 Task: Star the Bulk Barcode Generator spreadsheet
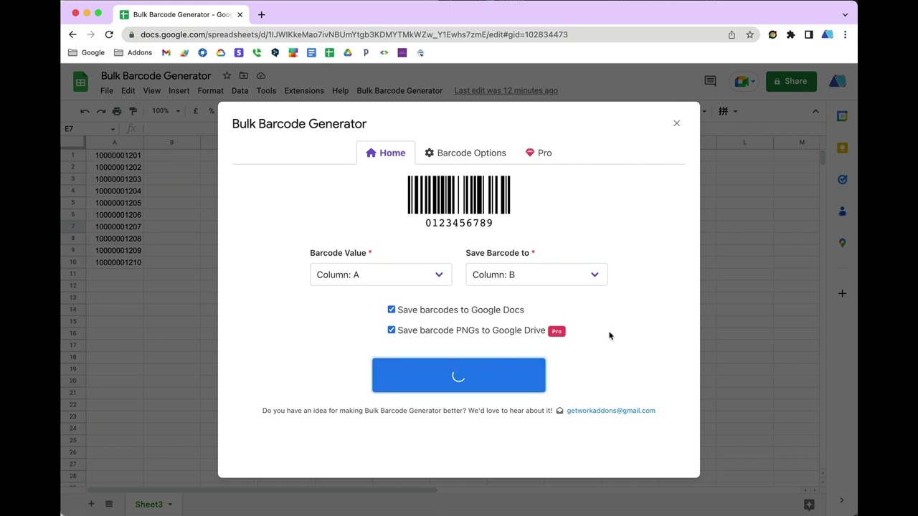tap(227, 75)
